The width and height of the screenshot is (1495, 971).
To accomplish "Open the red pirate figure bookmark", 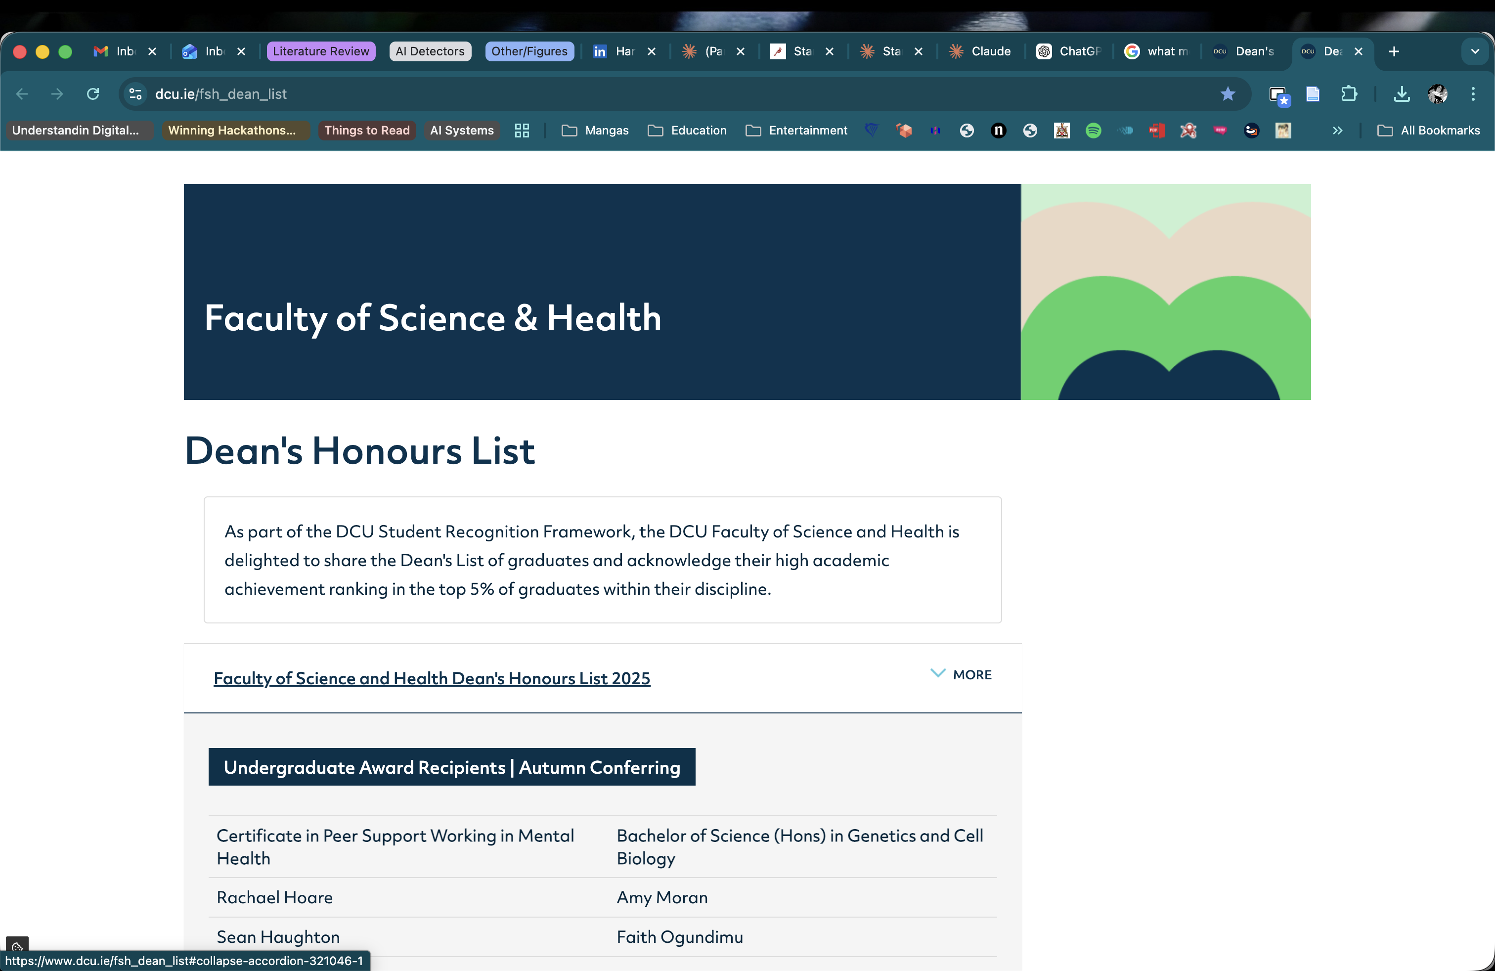I will pyautogui.click(x=1188, y=131).
